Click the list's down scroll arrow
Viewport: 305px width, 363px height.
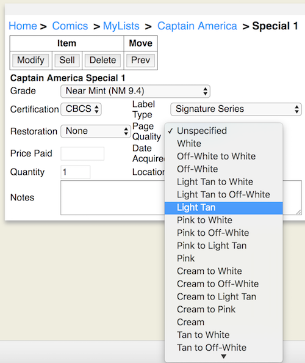click(x=223, y=356)
